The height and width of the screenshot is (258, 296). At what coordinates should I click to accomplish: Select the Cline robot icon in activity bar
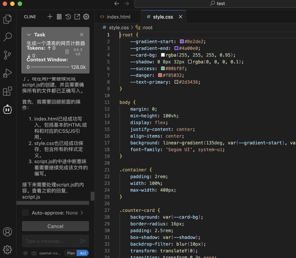(7, 109)
